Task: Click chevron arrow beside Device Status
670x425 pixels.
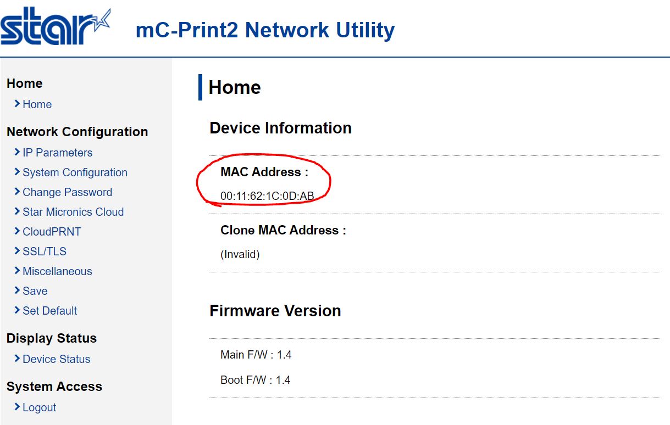Action: click(17, 359)
